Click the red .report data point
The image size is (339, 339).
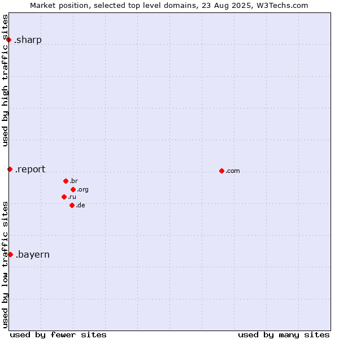10,169
